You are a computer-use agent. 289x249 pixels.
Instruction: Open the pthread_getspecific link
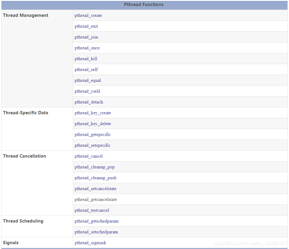click(93, 135)
